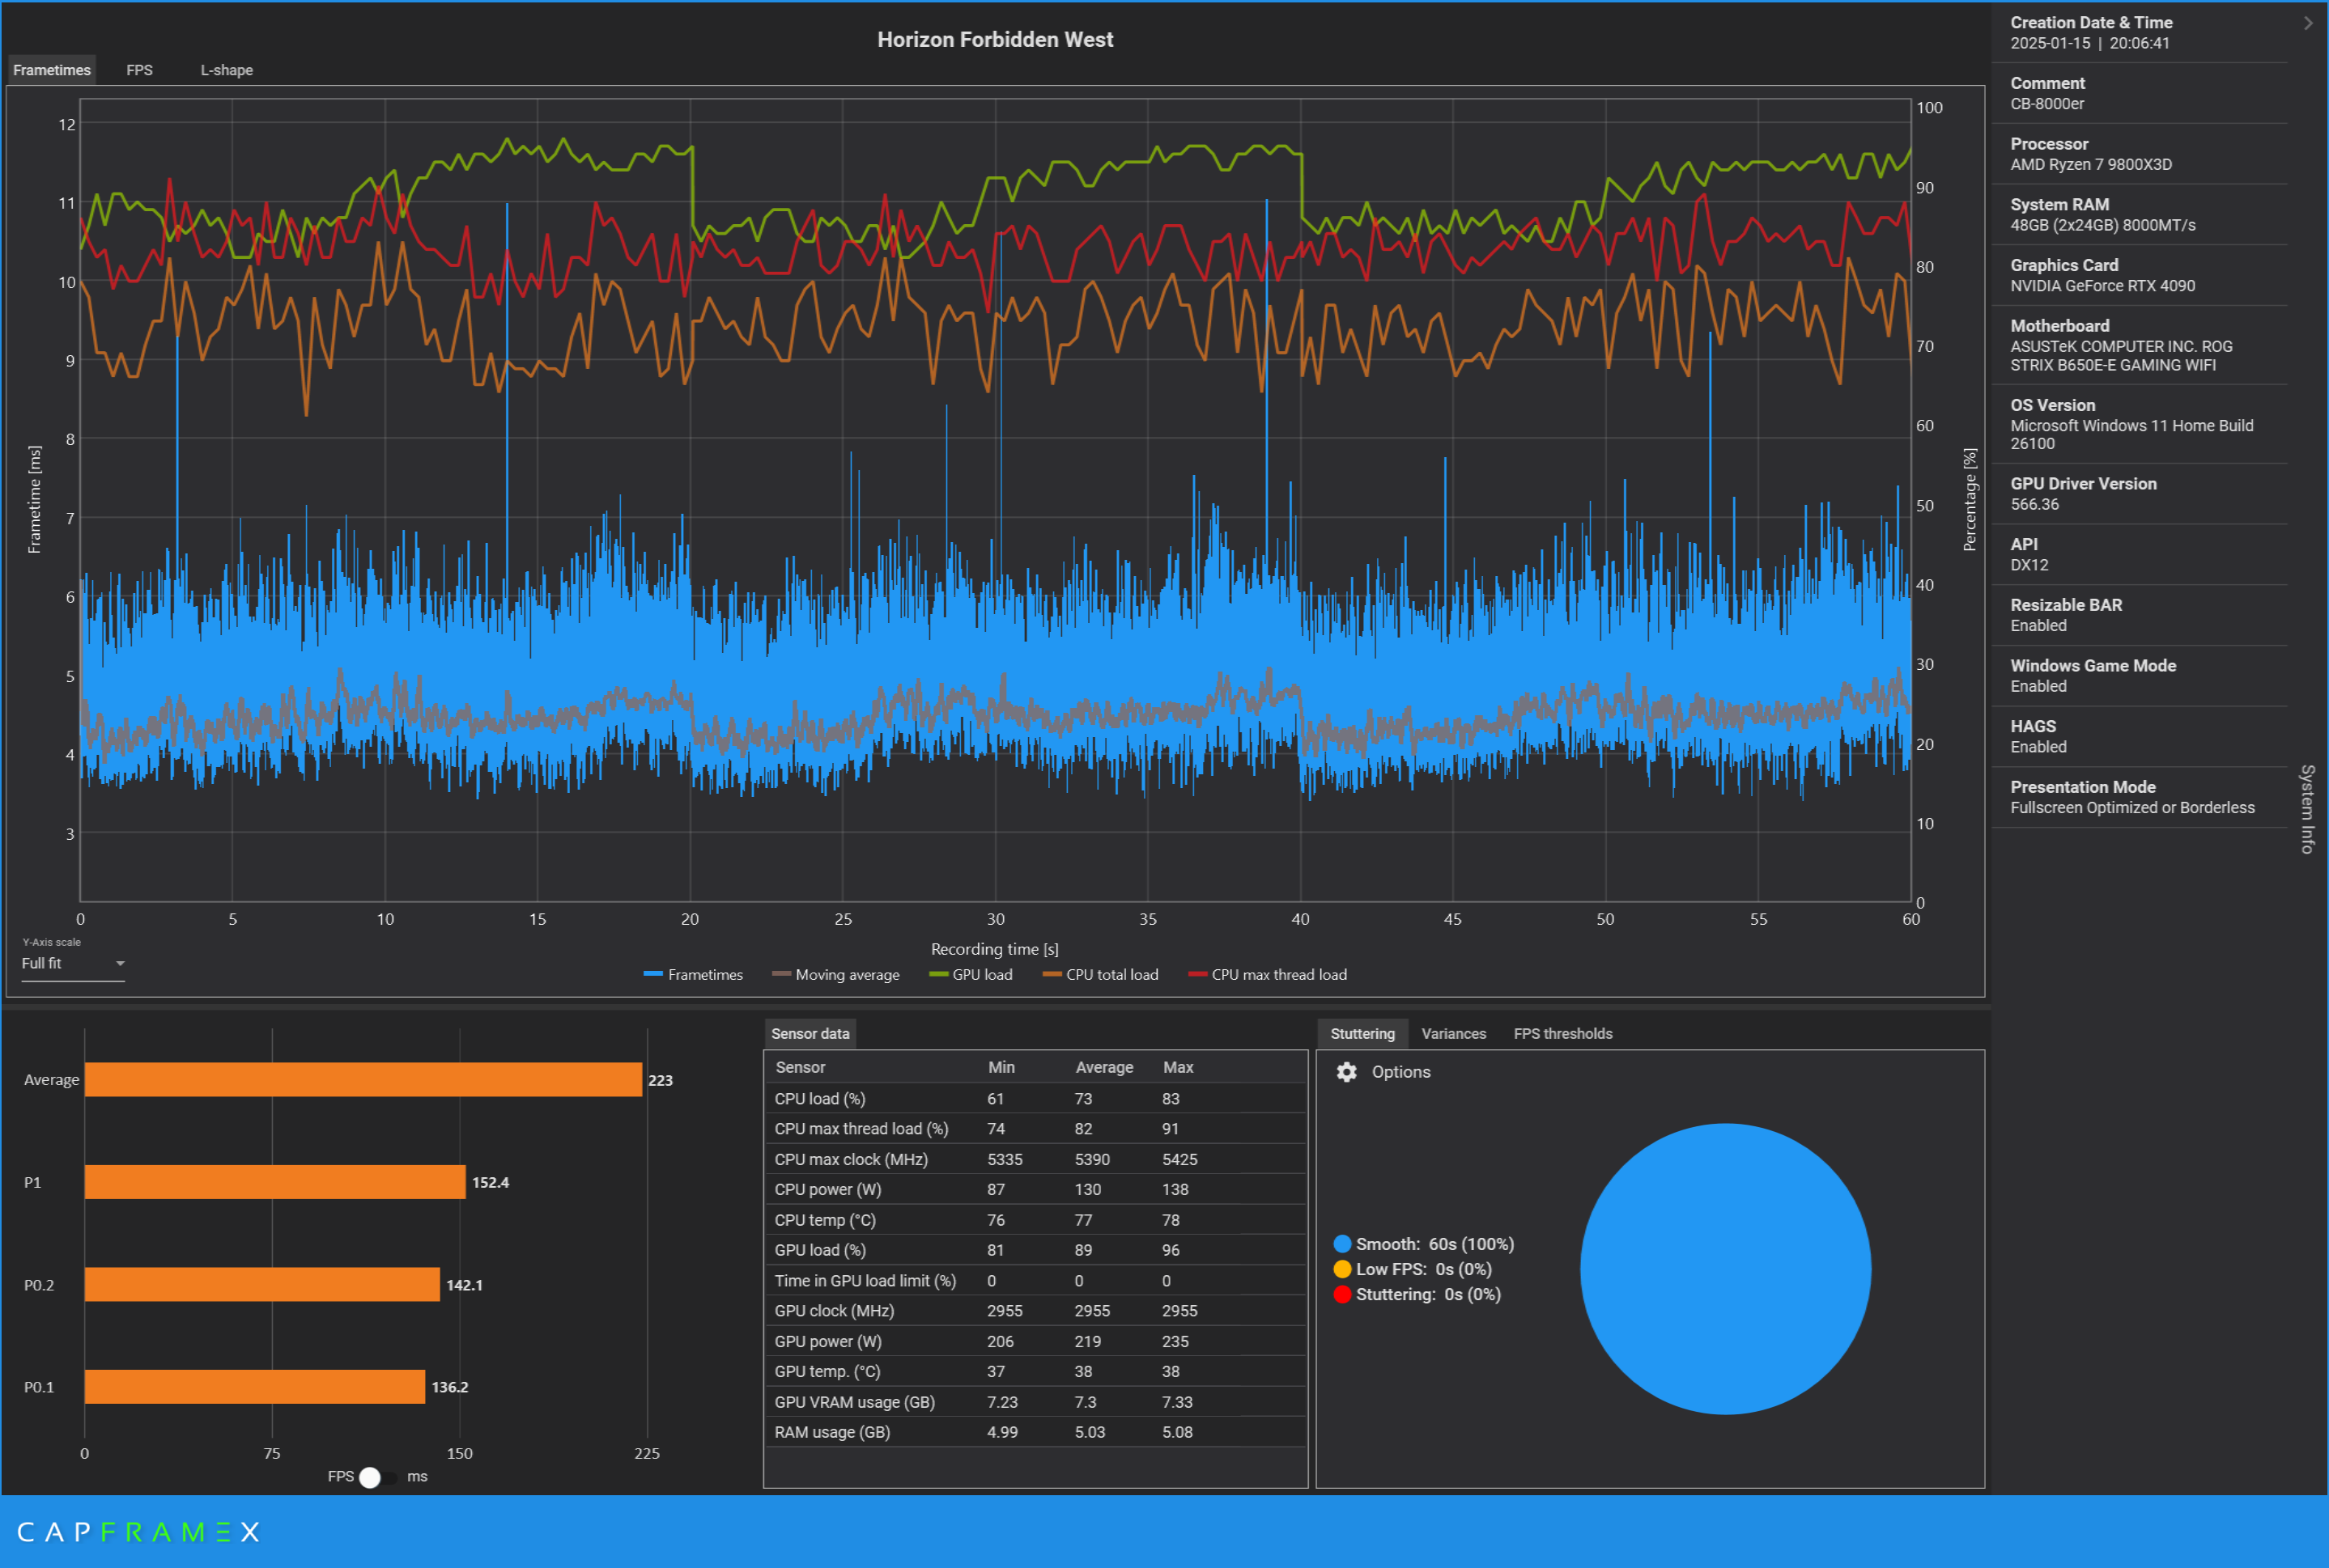The width and height of the screenshot is (2329, 1568).
Task: Click the CapFrameX logo
Action: tap(138, 1532)
